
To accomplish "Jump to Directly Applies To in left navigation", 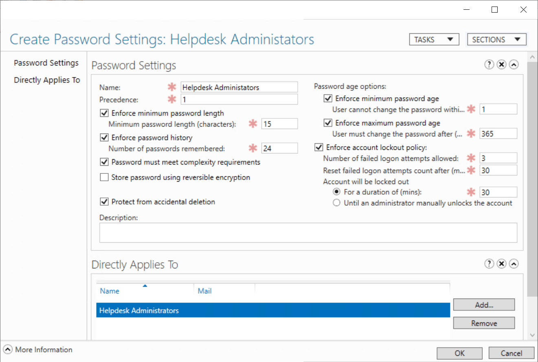I will [47, 80].
